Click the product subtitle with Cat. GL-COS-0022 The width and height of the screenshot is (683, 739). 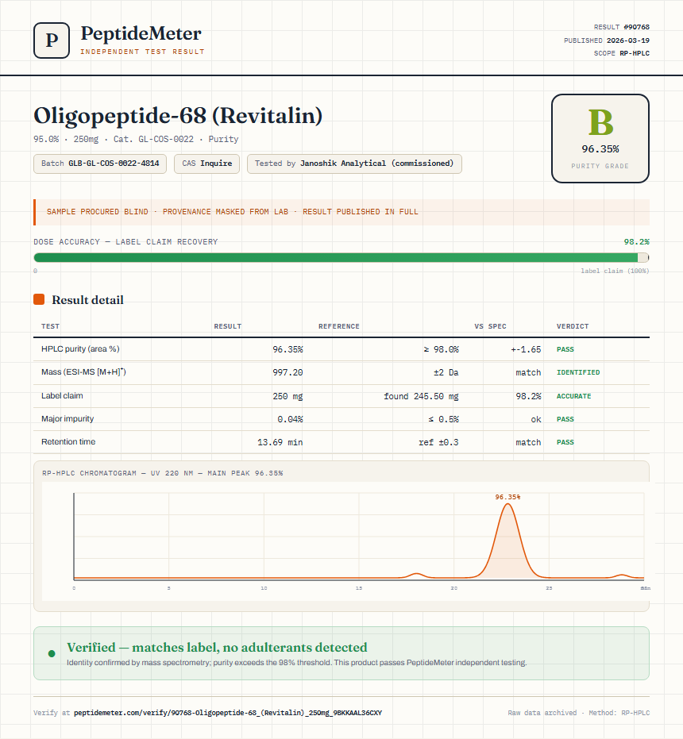tap(136, 139)
